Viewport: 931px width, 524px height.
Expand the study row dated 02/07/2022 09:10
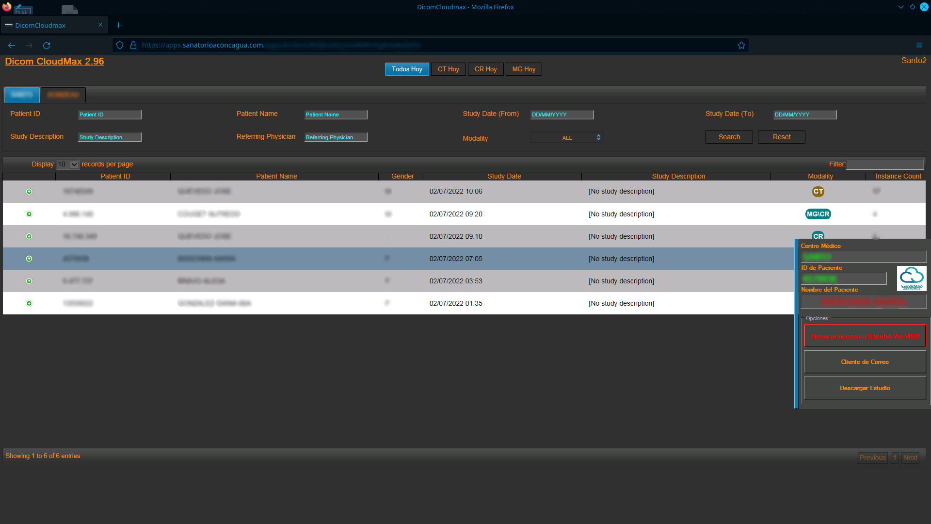click(x=29, y=236)
